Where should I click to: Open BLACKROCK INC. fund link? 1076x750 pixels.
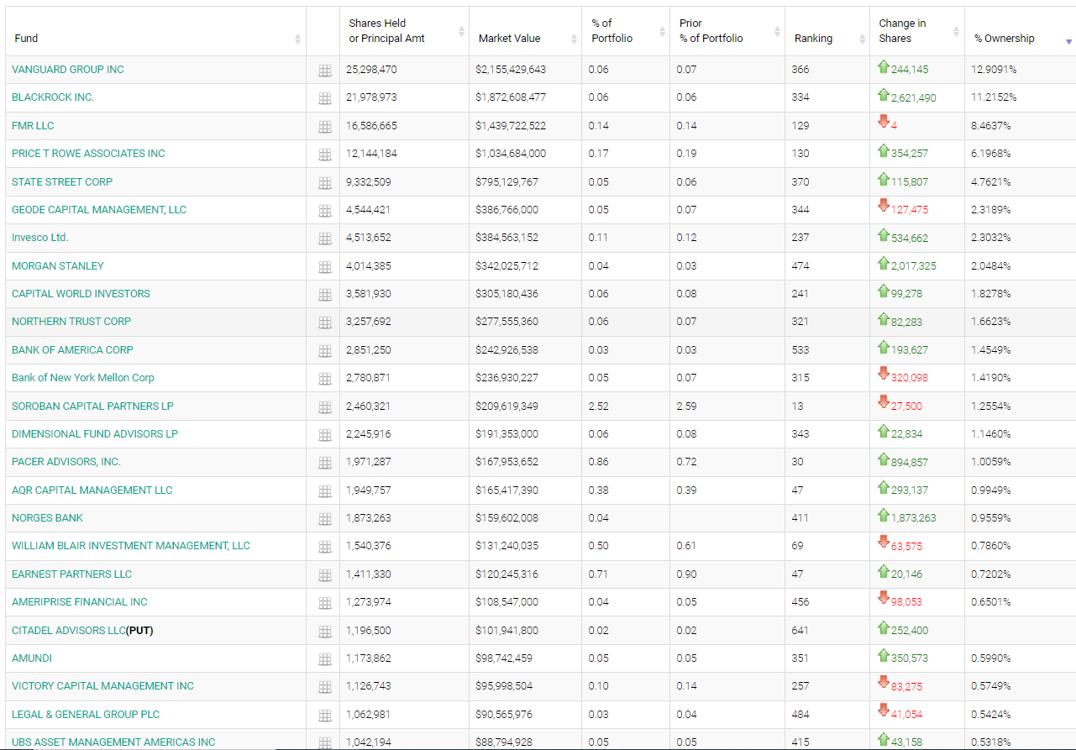coord(53,97)
